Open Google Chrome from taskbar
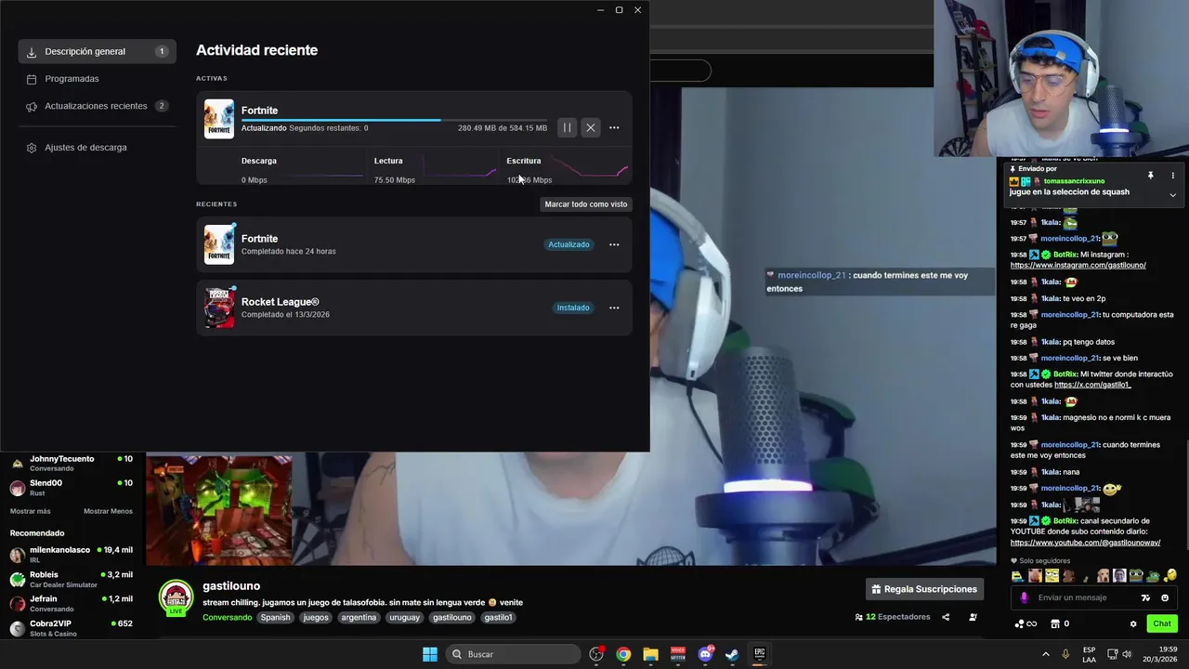 (x=623, y=654)
